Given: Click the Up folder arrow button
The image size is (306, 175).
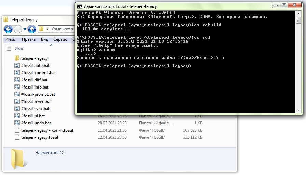Looking at the screenshot, I should [32, 29].
